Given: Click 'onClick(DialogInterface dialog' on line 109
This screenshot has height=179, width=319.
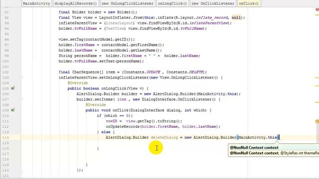Looking at the screenshot, I should 147,110.
